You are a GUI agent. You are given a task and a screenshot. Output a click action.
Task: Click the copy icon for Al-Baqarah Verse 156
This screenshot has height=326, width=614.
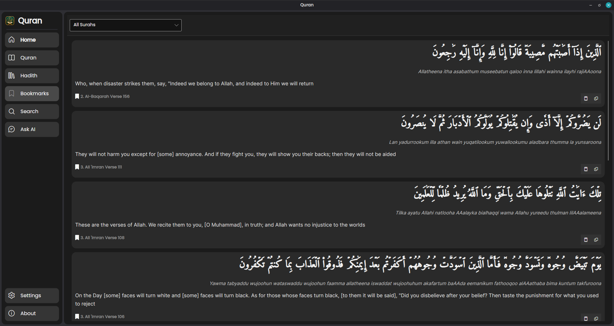596,98
